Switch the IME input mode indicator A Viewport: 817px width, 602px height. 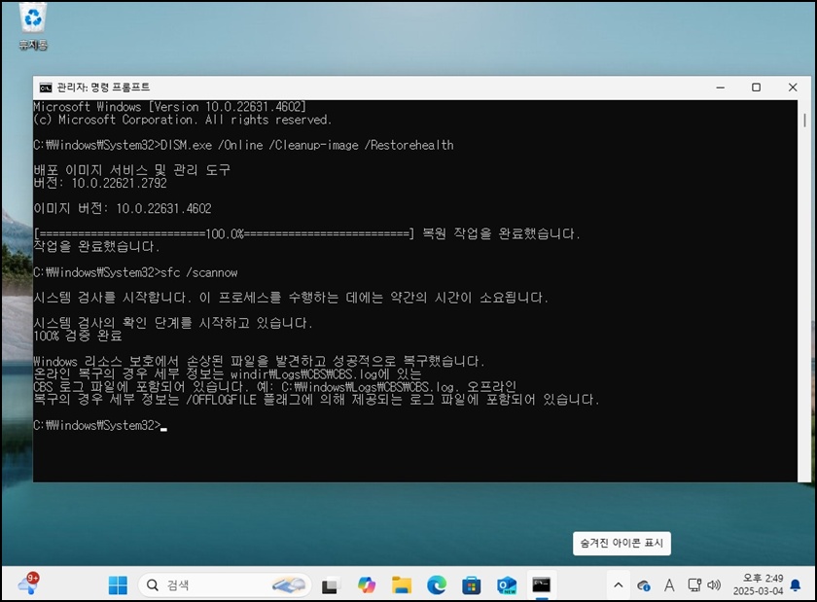coord(669,585)
